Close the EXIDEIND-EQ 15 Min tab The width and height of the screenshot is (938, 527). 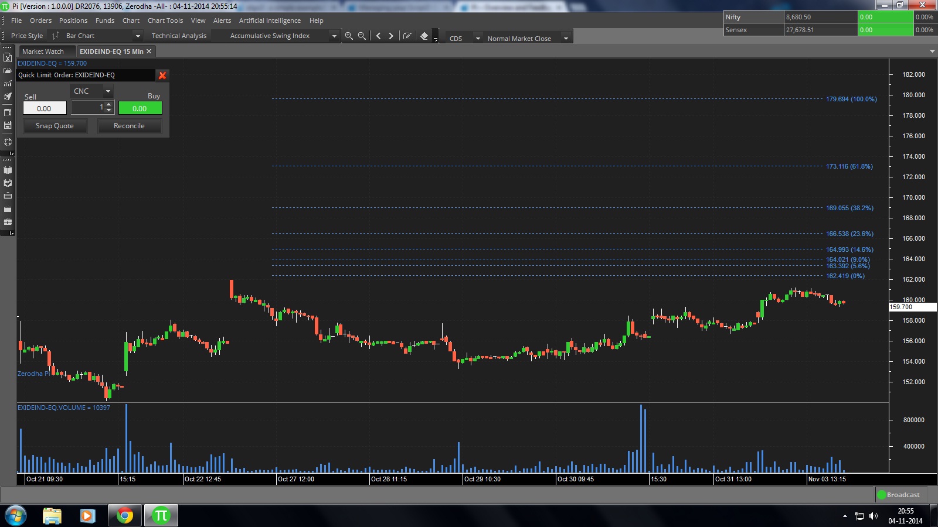[x=149, y=52]
